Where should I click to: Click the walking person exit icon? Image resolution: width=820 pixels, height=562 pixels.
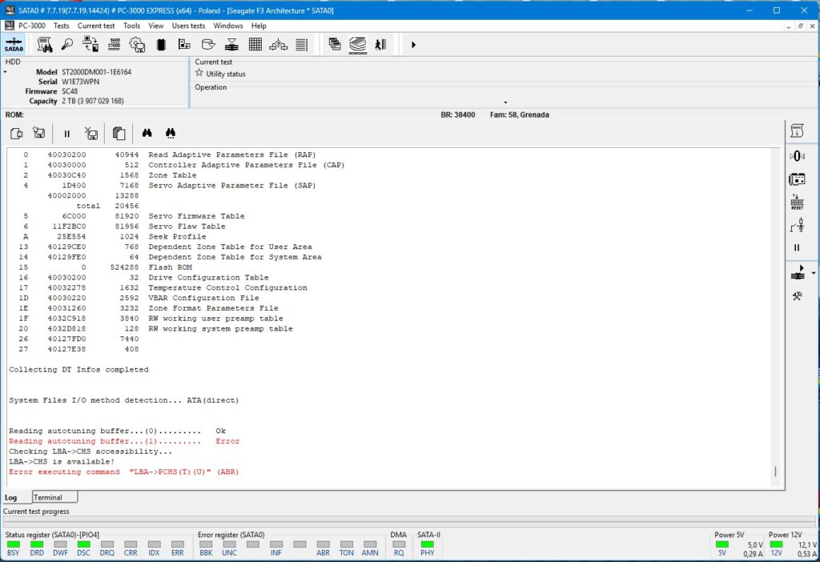(x=380, y=45)
